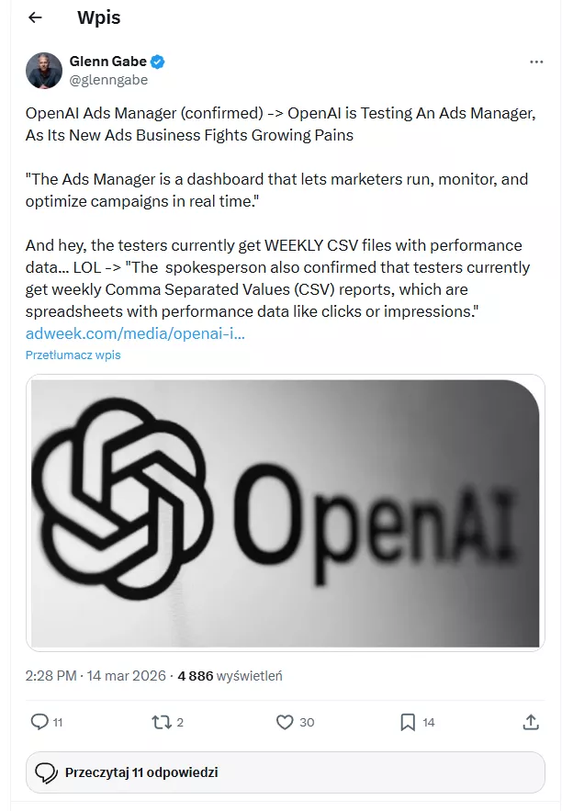Click the reply comment icon
The image size is (573, 811).
[x=39, y=722]
